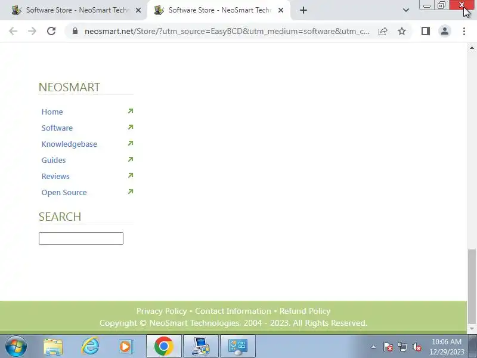View site info via the padlock icon
This screenshot has height=358, width=477.
coord(75,31)
